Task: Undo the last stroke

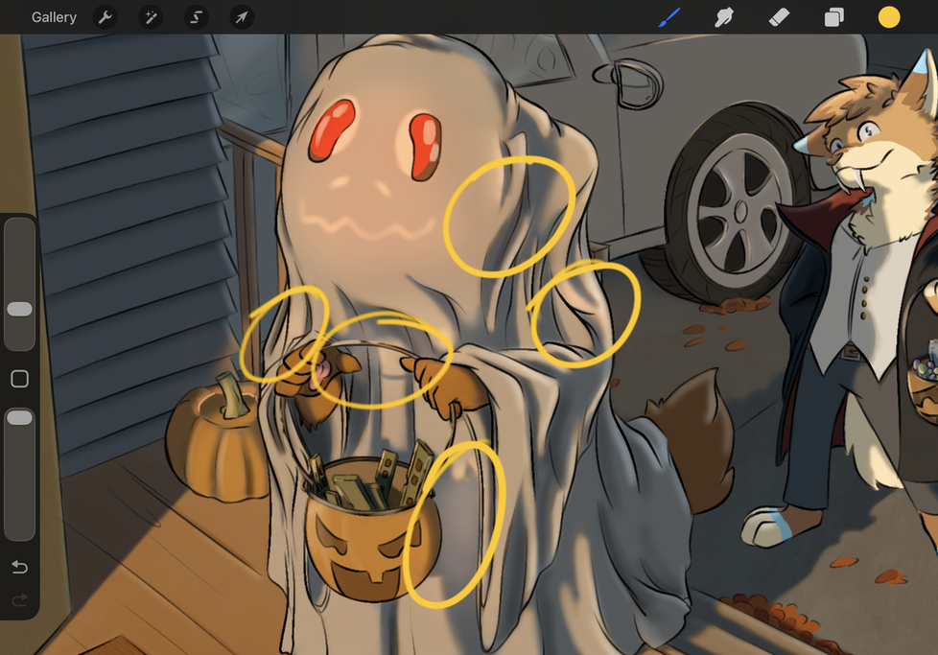Action: [19, 567]
